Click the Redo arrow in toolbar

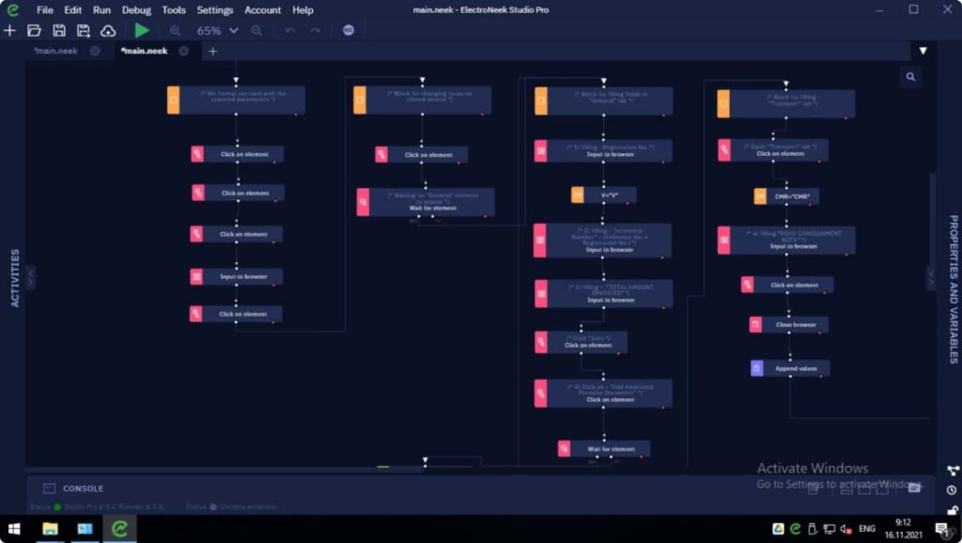(x=315, y=30)
